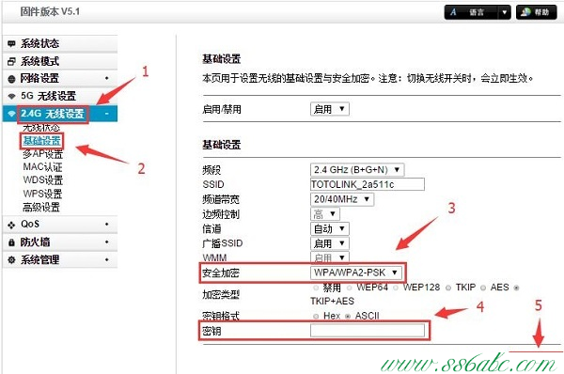Click the 帮助 help button
Viewport: 564px width, 374px height.
tap(537, 12)
